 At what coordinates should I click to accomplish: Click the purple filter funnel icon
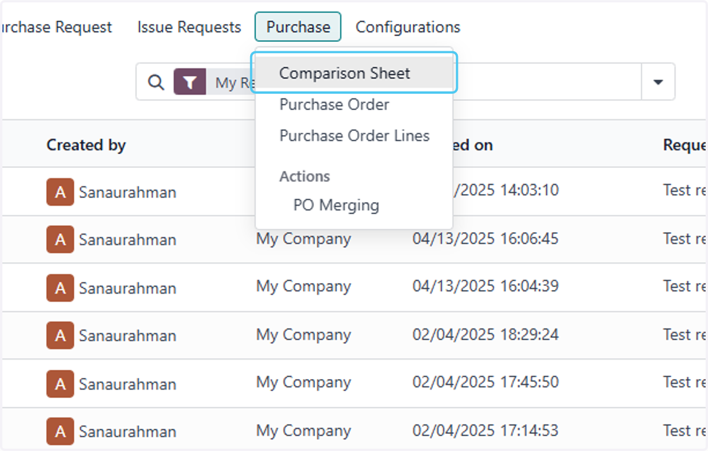pos(189,83)
